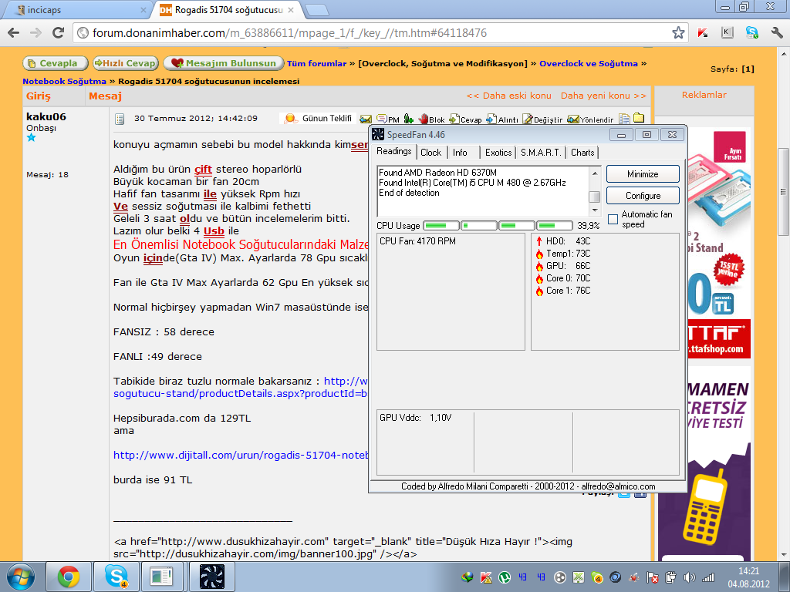Screen dimensions: 790x592
Task: Click the Hızlı Cevap button
Action: point(126,63)
